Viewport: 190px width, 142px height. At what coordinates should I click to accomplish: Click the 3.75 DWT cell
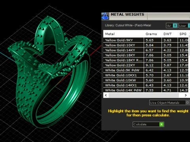(170, 45)
